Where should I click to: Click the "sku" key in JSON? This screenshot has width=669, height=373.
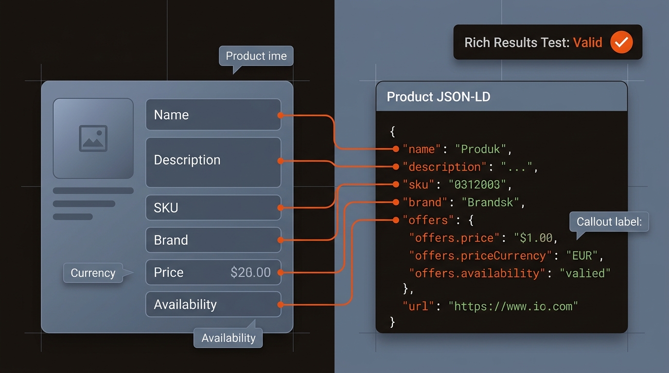[x=419, y=185]
